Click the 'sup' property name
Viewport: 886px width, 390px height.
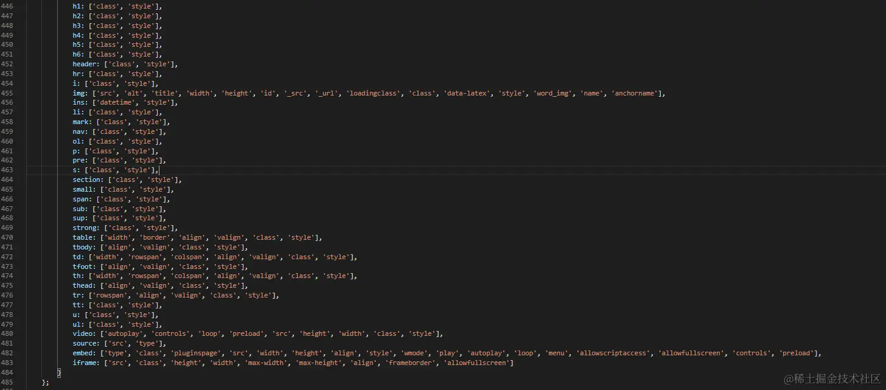(x=78, y=218)
